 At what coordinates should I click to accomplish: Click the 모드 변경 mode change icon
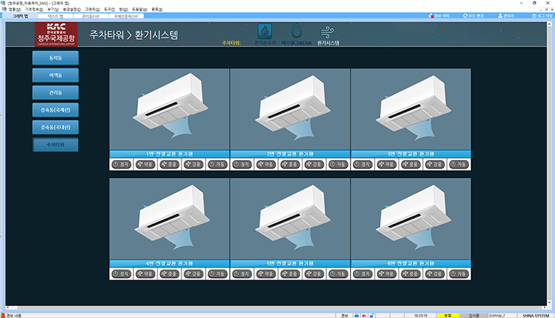point(465,16)
